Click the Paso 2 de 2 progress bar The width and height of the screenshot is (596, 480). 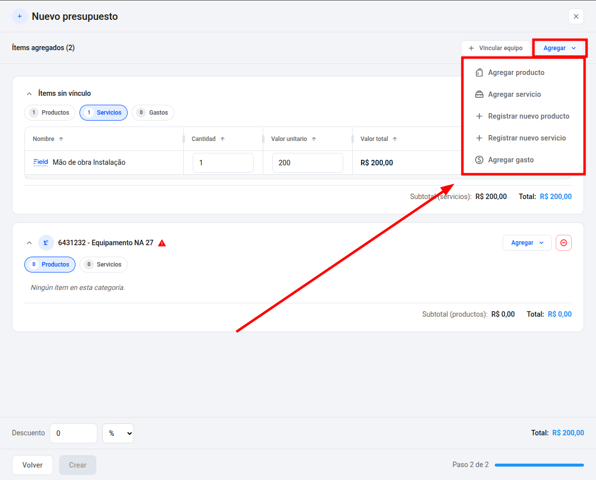(x=539, y=465)
